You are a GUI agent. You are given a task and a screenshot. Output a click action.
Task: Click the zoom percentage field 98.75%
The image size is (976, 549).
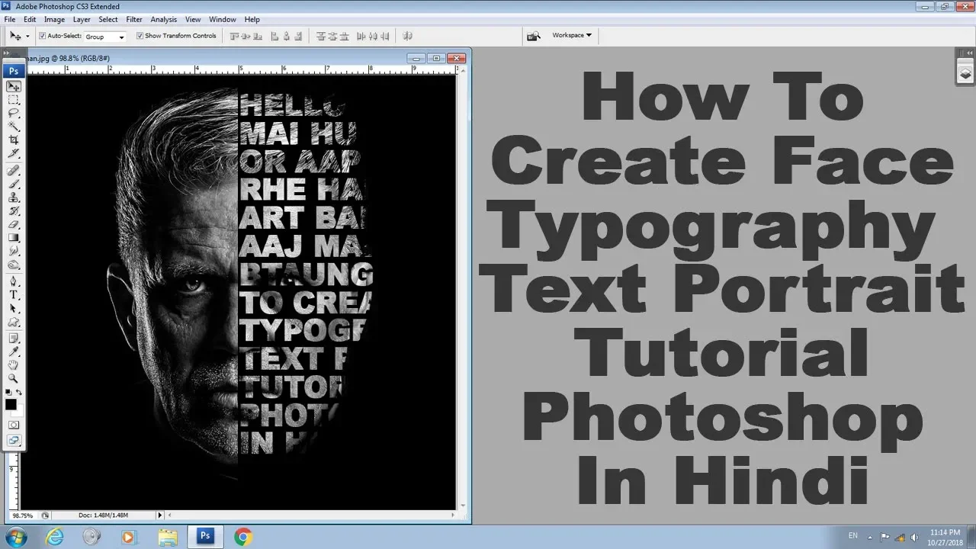coord(22,515)
